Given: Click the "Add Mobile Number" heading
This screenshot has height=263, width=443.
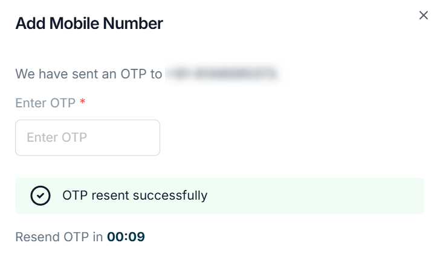Looking at the screenshot, I should pos(89,24).
